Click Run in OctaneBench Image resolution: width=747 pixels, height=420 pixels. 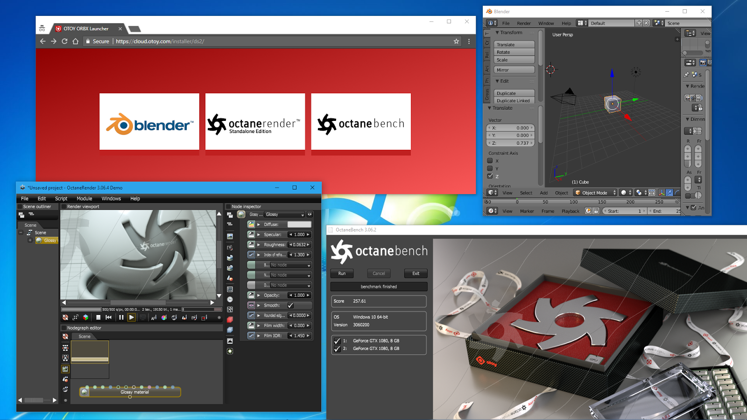pos(342,273)
